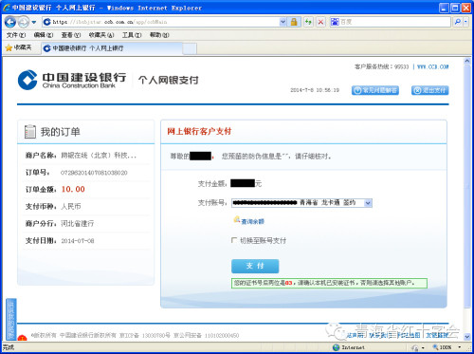474x354 pixels.
Task: Toggle the 切换至账号支付 checkbox
Action: (234, 240)
